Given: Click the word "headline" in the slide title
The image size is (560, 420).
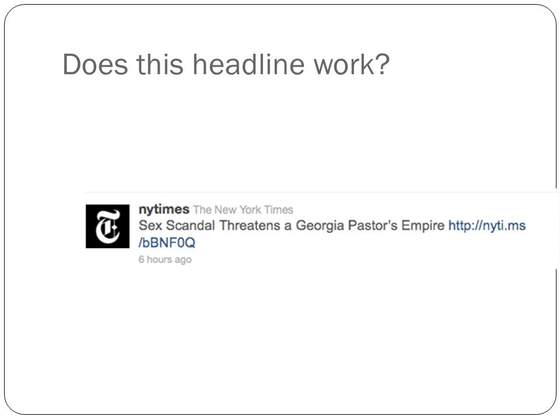Looking at the screenshot, I should tap(249, 64).
